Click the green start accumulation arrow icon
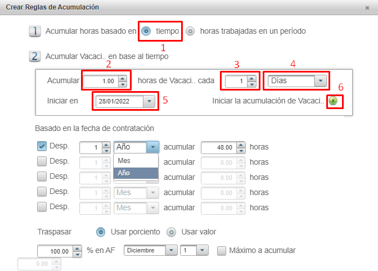The width and height of the screenshot is (378, 271). point(334,101)
